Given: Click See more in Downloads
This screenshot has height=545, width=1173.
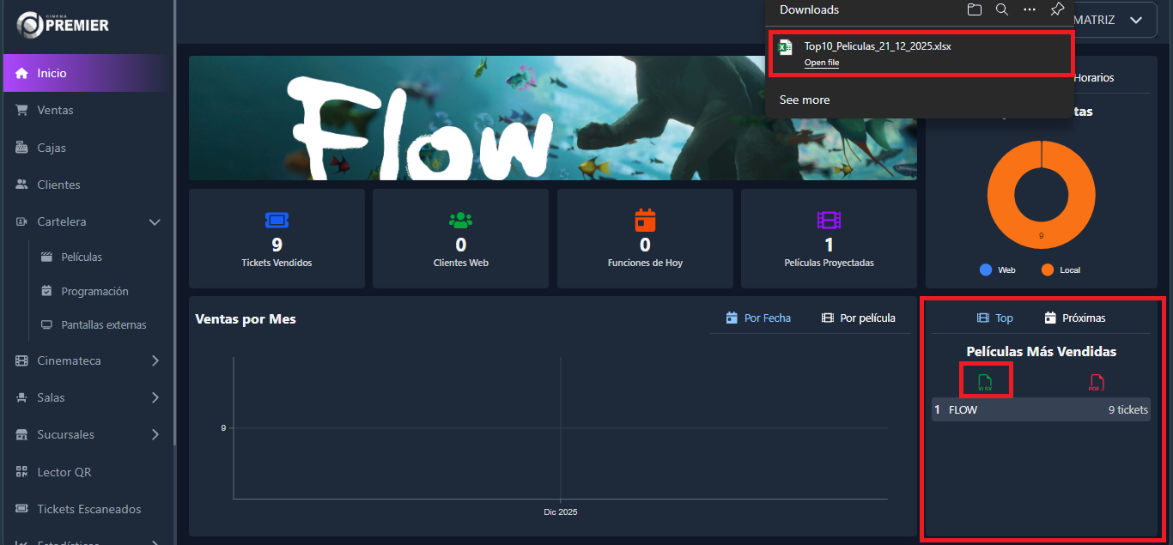Looking at the screenshot, I should (x=804, y=100).
